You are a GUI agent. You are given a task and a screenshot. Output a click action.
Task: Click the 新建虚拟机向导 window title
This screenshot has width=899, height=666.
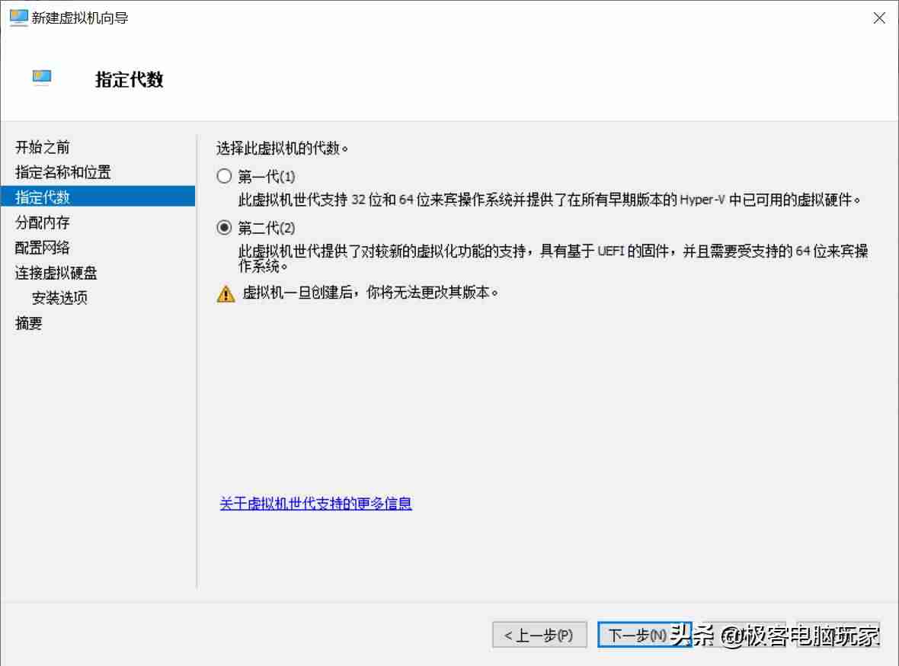[x=80, y=18]
